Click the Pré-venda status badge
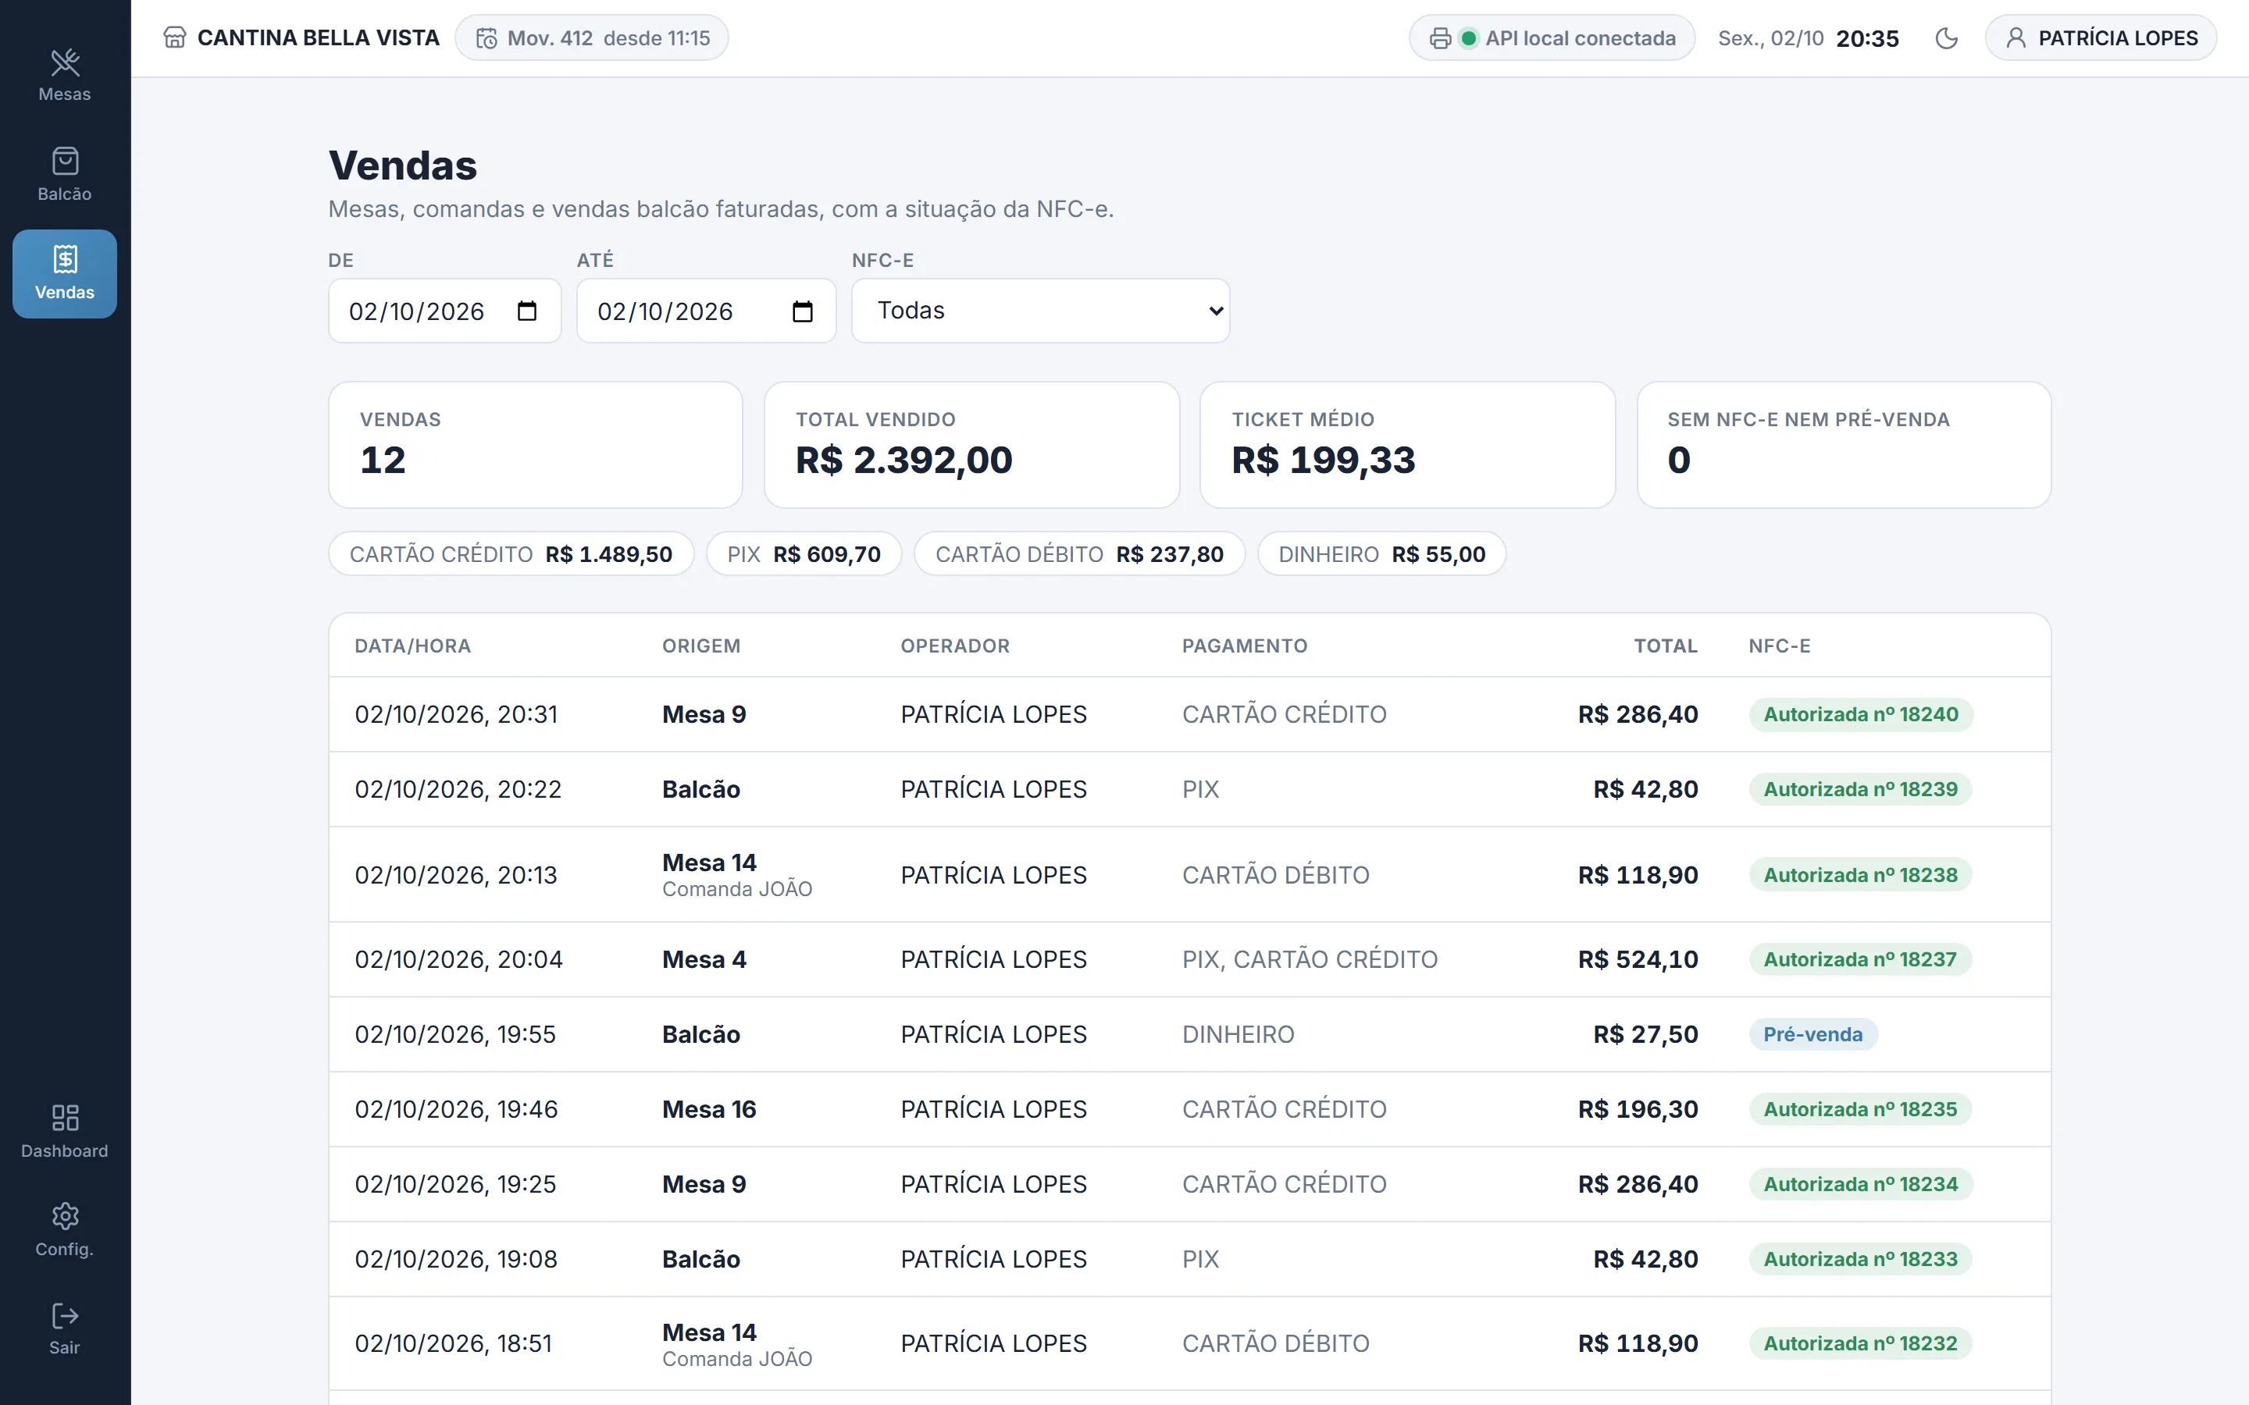This screenshot has width=2249, height=1405. pyautogui.click(x=1812, y=1034)
